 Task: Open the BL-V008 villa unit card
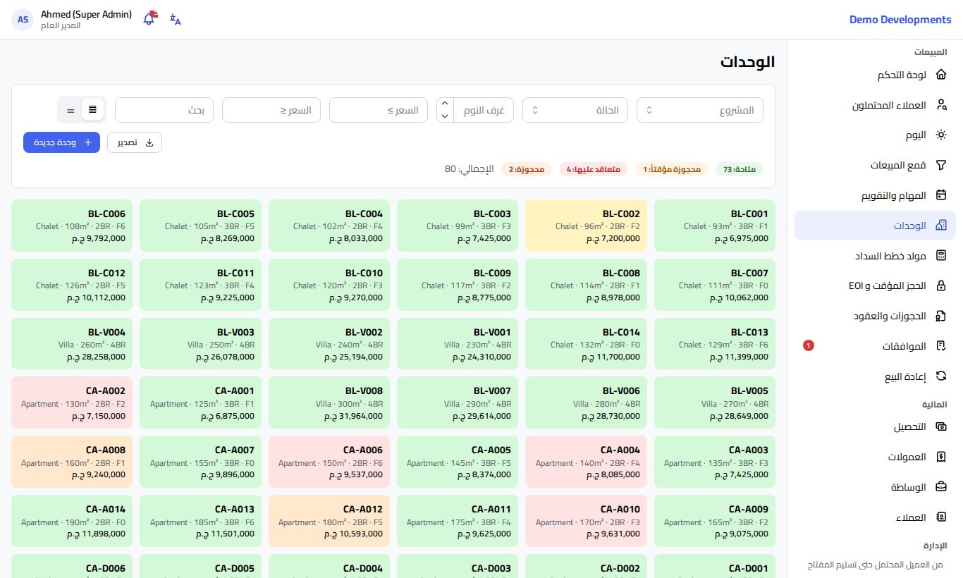pyautogui.click(x=329, y=402)
